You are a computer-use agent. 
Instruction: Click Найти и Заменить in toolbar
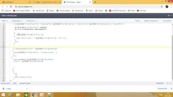[x=151, y=21]
